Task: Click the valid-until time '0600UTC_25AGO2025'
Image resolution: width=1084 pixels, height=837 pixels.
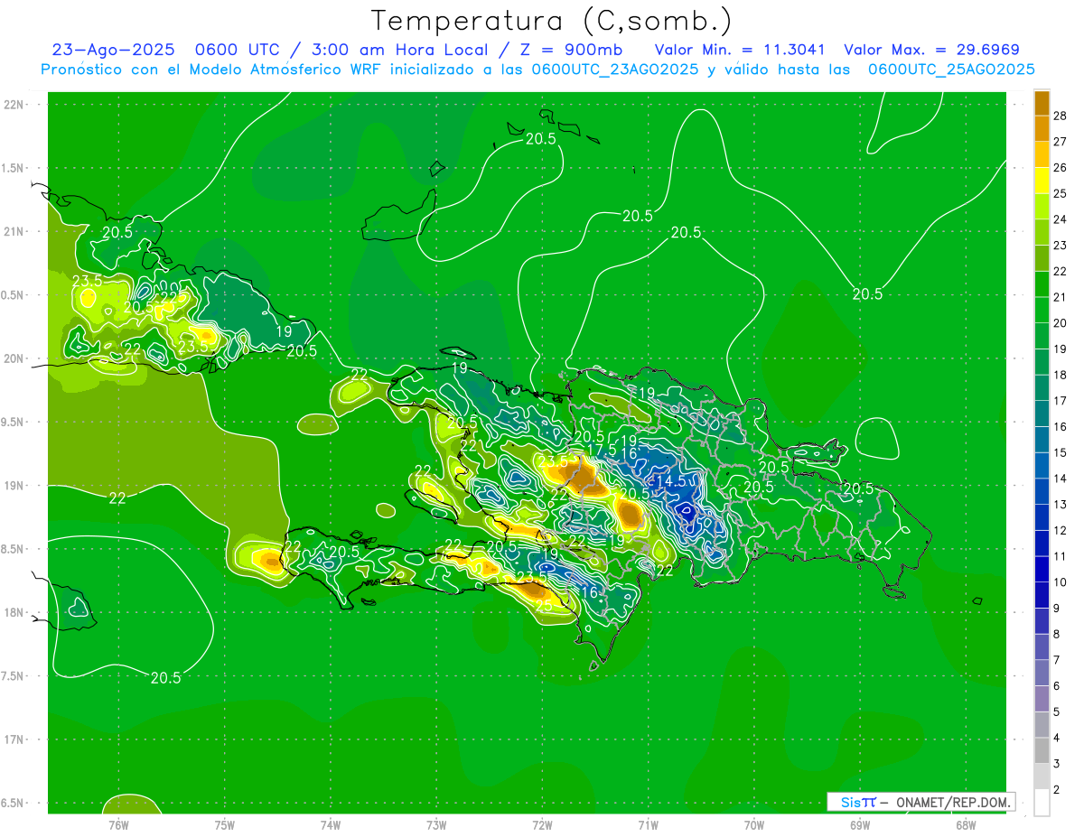Action: click(951, 70)
